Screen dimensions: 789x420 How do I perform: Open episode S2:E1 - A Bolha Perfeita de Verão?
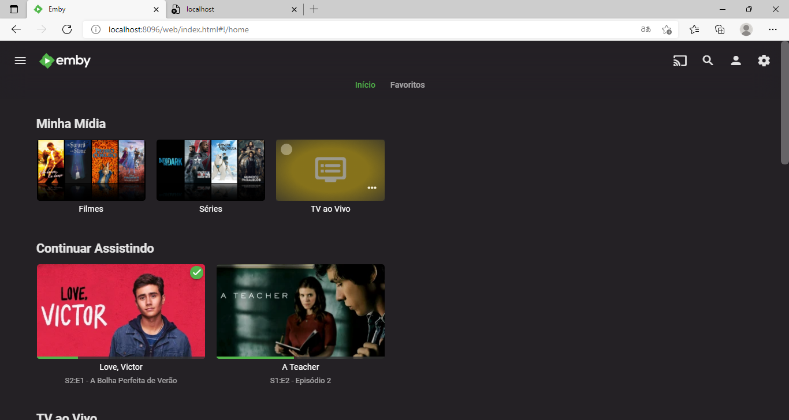pyautogui.click(x=121, y=381)
